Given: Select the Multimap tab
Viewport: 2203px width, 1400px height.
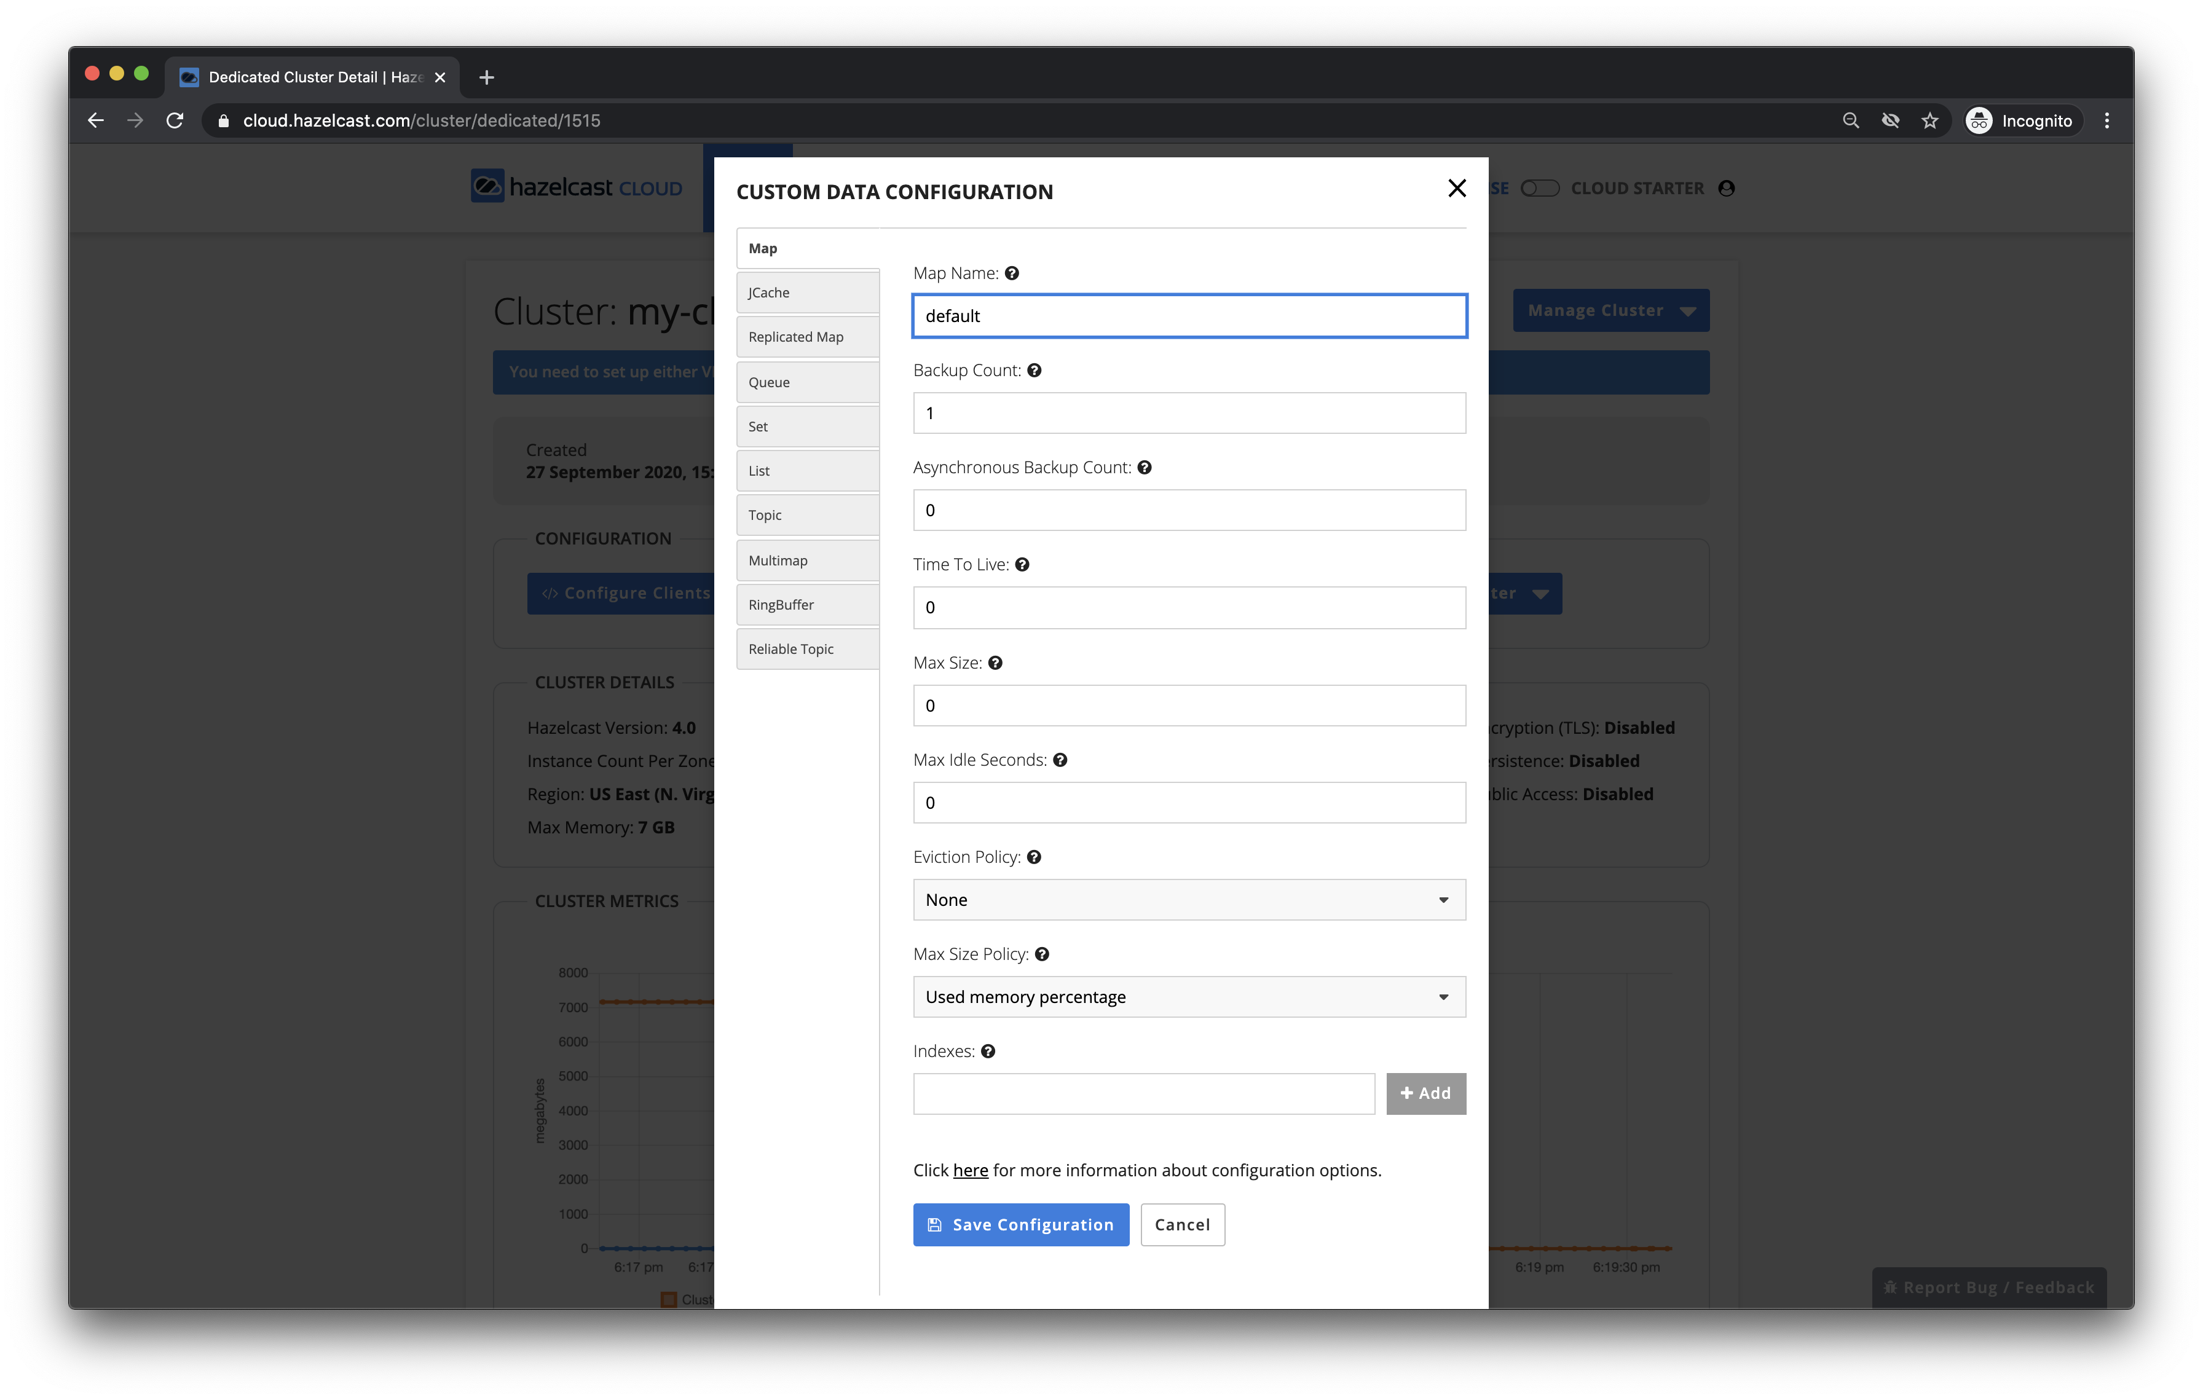Looking at the screenshot, I should 808,560.
